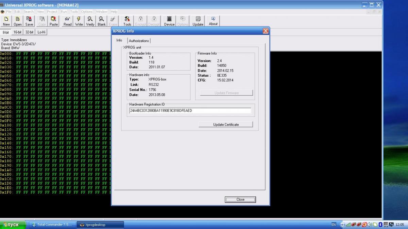This screenshot has height=229, width=408.
Task: Open the Device chip icon
Action: pyautogui.click(x=169, y=21)
